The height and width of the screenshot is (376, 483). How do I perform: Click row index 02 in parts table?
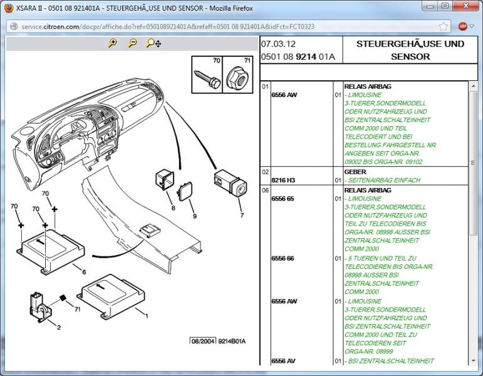tap(265, 172)
